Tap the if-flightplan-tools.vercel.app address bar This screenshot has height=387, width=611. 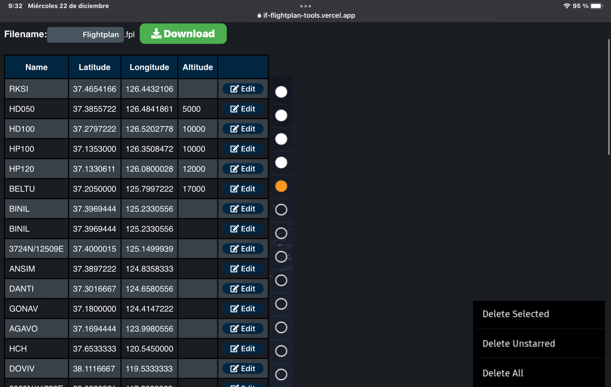pos(306,15)
